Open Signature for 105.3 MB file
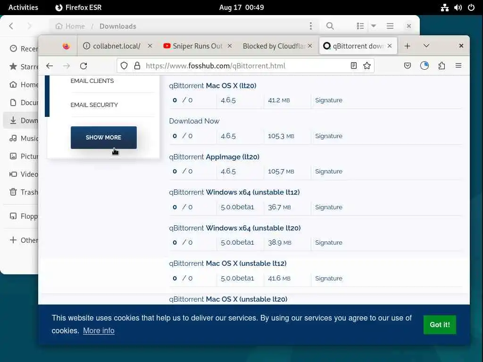The height and width of the screenshot is (362, 483). 329,136
